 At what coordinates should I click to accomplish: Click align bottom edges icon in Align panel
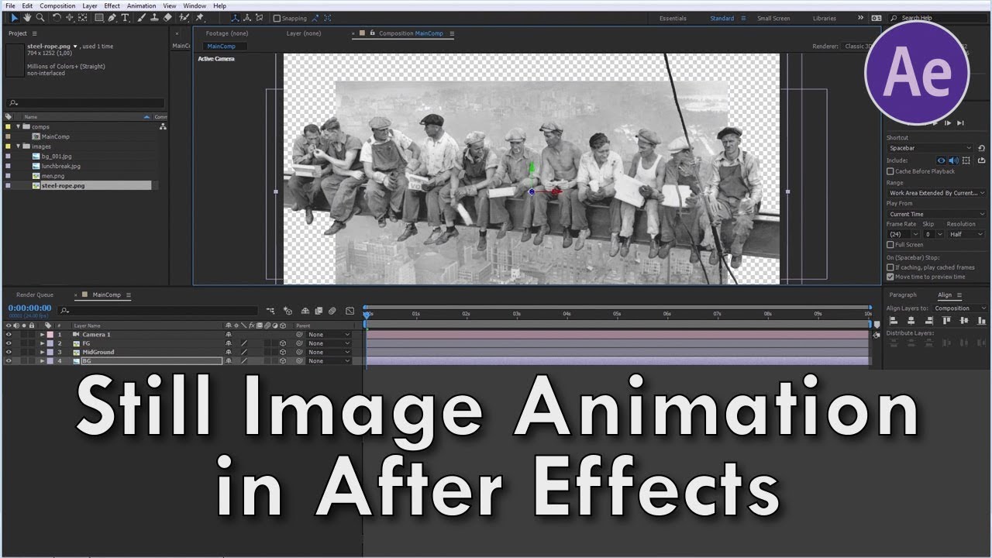click(981, 321)
